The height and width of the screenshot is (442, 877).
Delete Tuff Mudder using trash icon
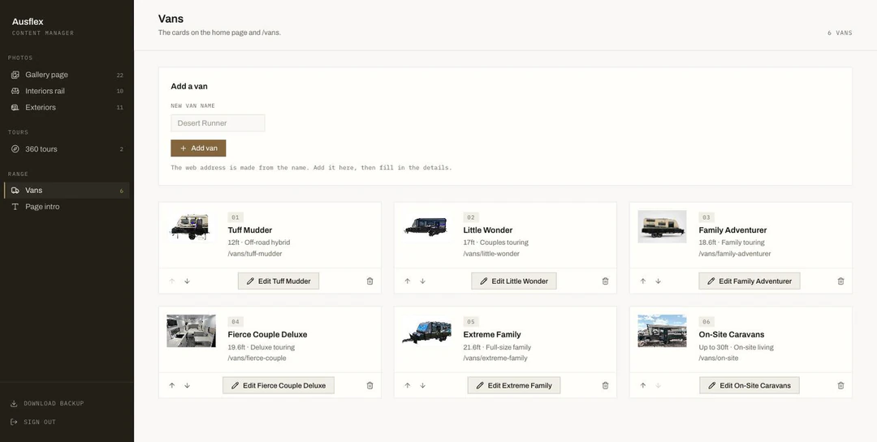point(369,281)
